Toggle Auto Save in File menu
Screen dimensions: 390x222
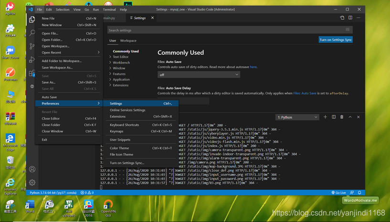tap(69, 97)
